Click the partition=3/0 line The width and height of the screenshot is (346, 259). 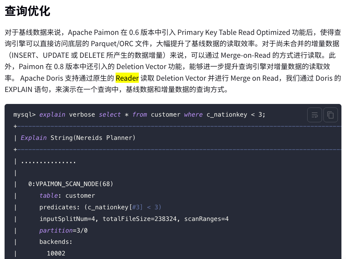pyautogui.click(x=63, y=230)
